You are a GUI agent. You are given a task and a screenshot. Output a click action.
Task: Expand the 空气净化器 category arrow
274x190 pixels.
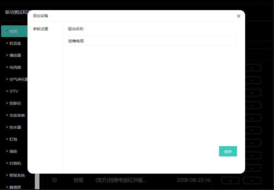click(7, 79)
